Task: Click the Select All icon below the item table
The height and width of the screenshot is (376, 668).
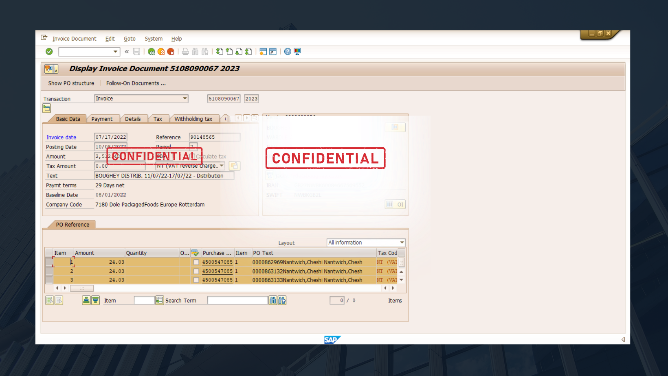Action: pos(50,300)
